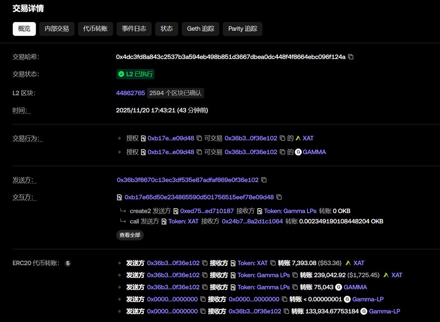Click the 0.002349190108448204 OKB amount
The width and height of the screenshot is (440, 322).
(341, 221)
